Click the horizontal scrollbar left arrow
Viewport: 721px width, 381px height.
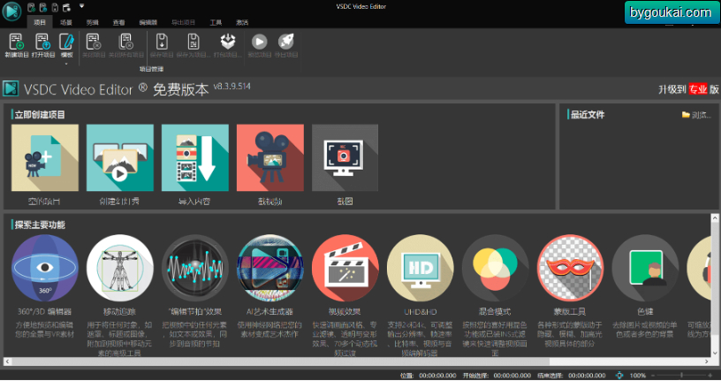coord(7,362)
